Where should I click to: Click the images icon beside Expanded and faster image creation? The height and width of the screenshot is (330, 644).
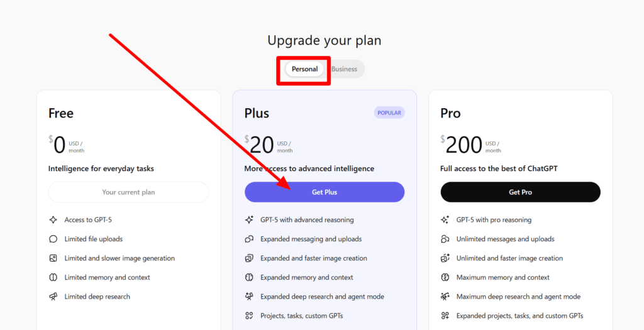(249, 258)
